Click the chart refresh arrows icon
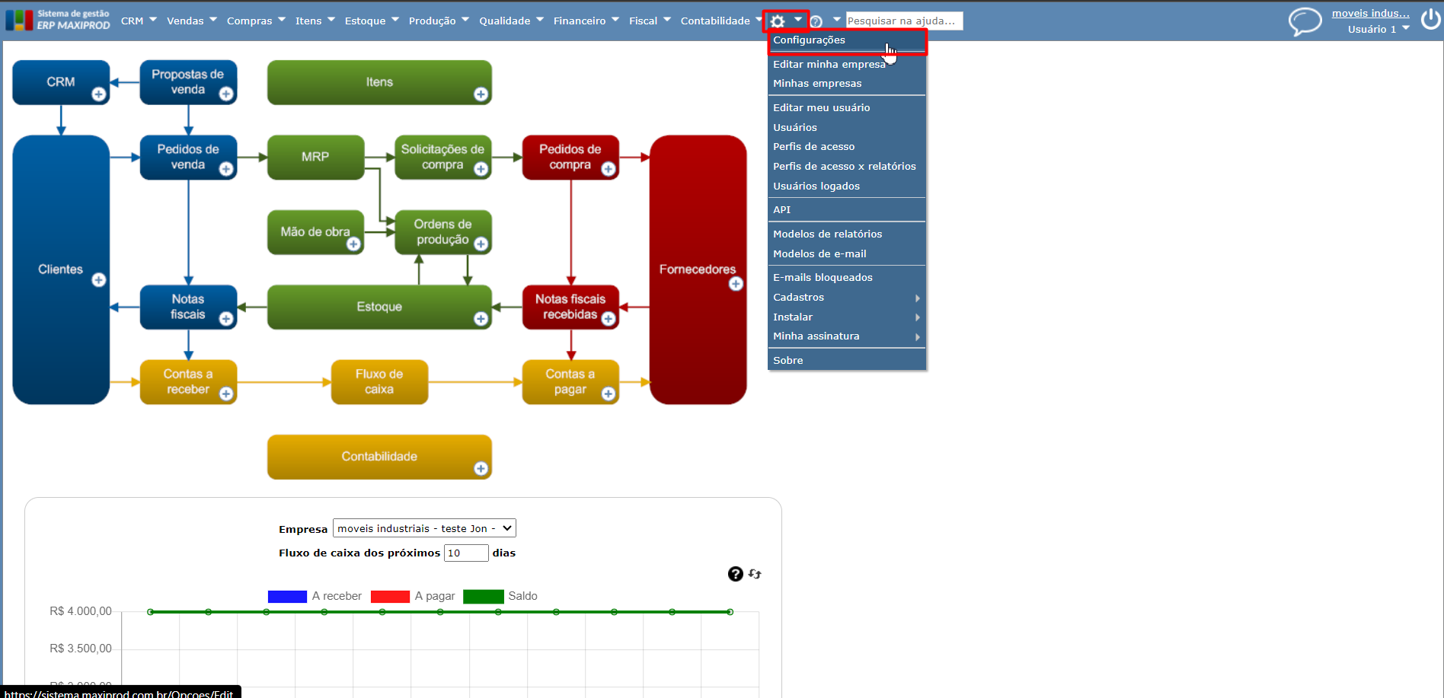 [755, 574]
